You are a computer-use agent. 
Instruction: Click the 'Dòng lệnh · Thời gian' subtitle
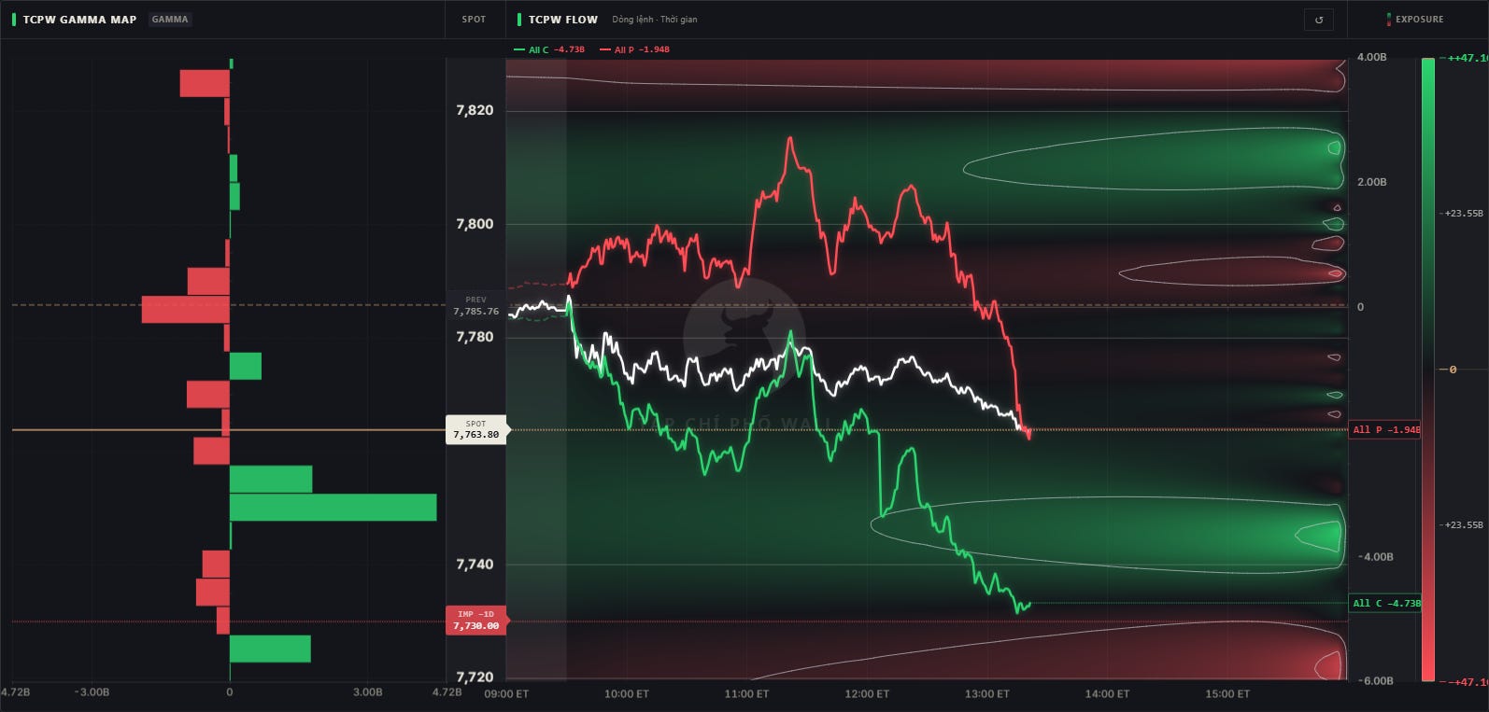655,19
